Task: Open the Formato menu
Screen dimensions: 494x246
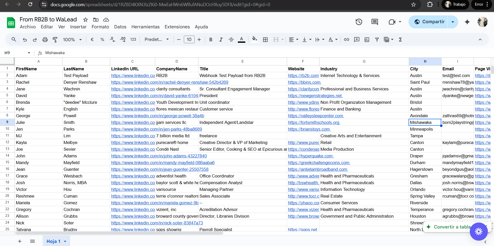Action: pyautogui.click(x=100, y=27)
